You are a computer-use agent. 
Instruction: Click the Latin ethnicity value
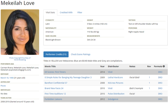click(48, 24)
